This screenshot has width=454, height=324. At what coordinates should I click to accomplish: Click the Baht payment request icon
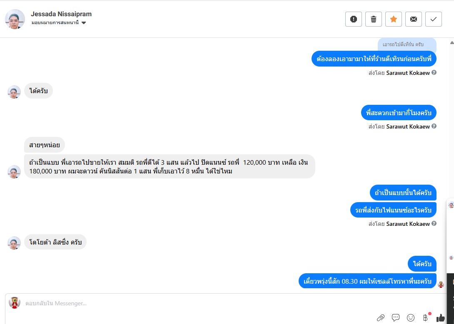(425, 318)
